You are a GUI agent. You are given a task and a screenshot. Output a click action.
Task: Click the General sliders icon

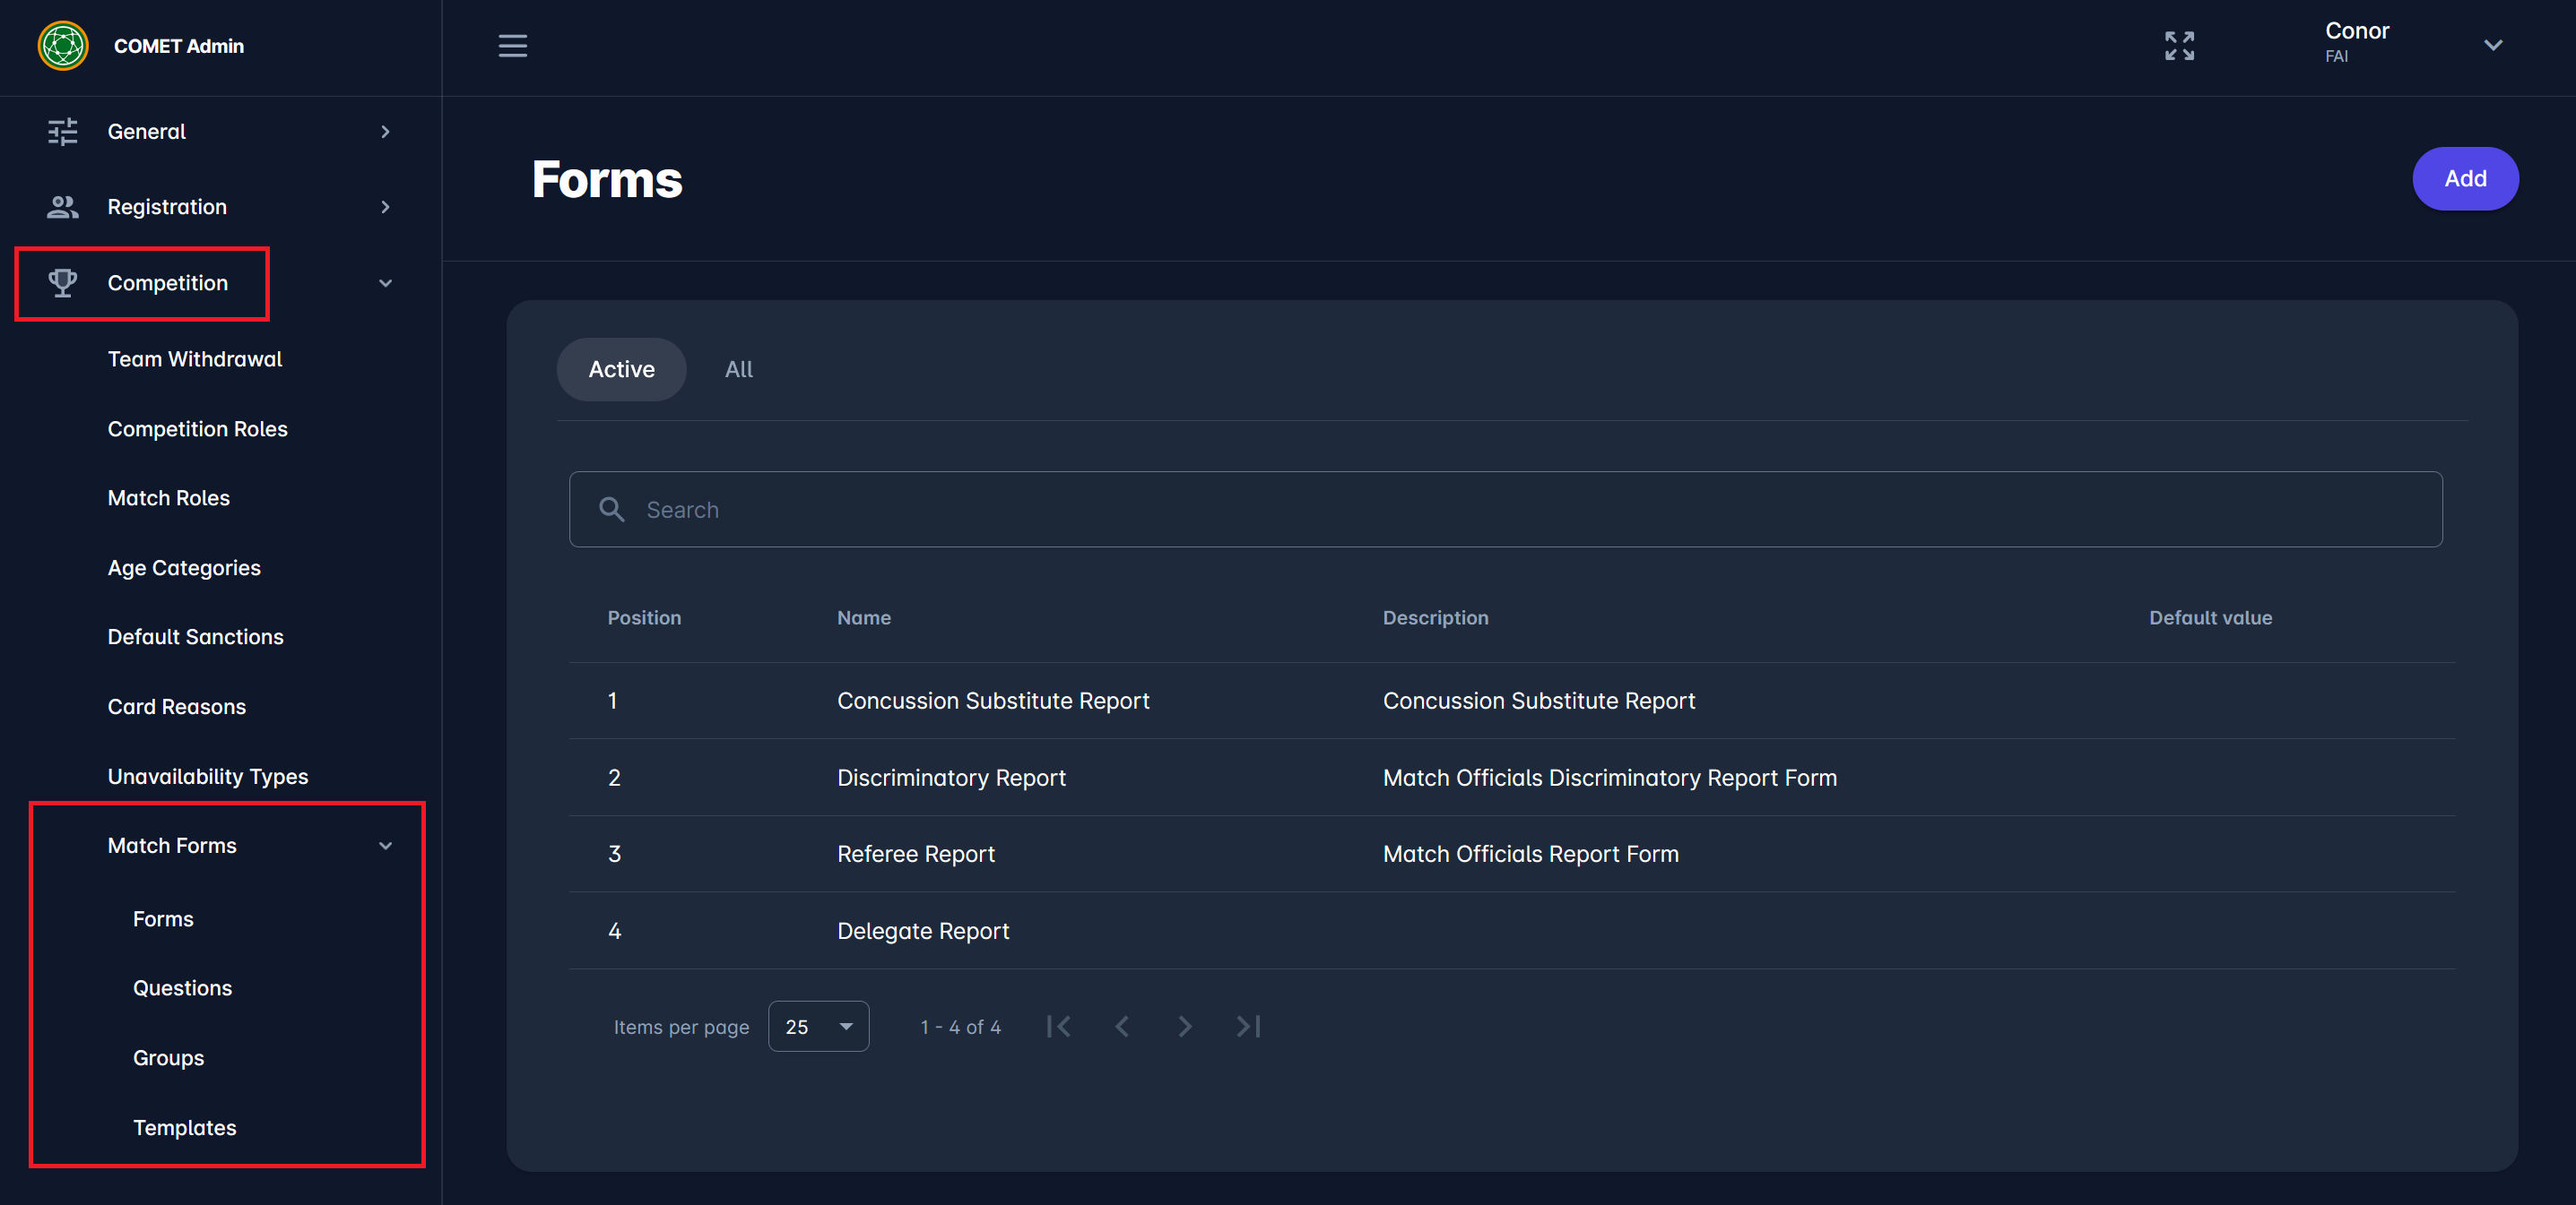click(63, 131)
